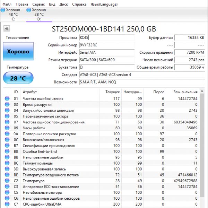Click the serial number field 9VYF32RC
Viewport: 208px width, 208px height.
(x=107, y=45)
